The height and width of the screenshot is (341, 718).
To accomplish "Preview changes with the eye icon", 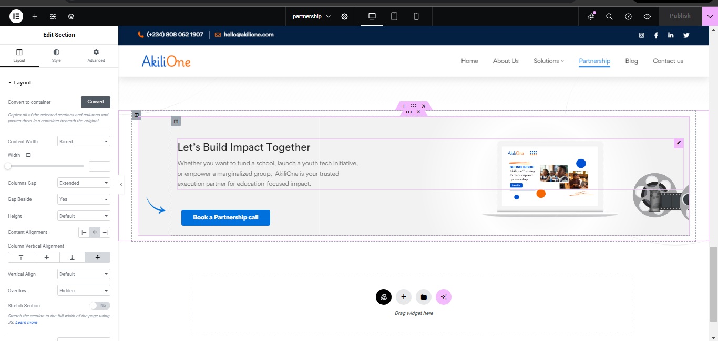I will click(x=647, y=16).
